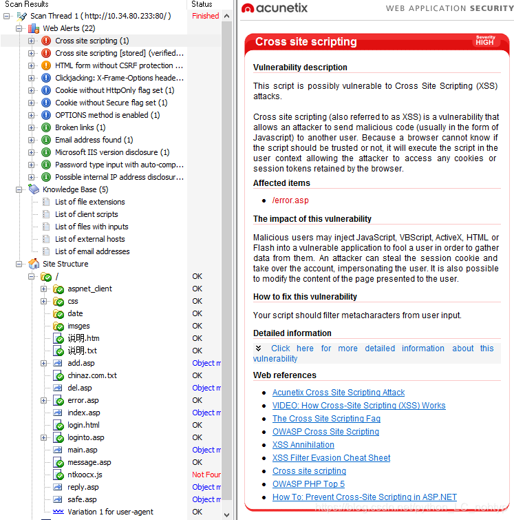Select Password type input with auto-complete alert

[119, 165]
